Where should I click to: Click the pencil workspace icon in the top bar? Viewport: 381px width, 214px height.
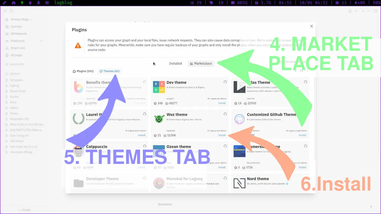(x=4, y=3)
